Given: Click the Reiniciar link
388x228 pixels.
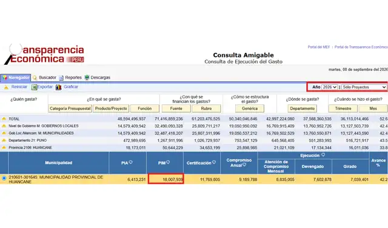Looking at the screenshot, I should pyautogui.click(x=19, y=87).
